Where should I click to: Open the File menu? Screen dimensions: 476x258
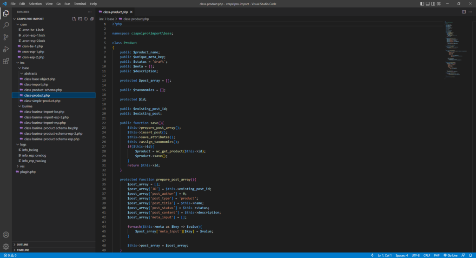tap(13, 4)
